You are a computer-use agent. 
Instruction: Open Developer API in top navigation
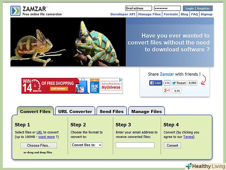(x=123, y=14)
